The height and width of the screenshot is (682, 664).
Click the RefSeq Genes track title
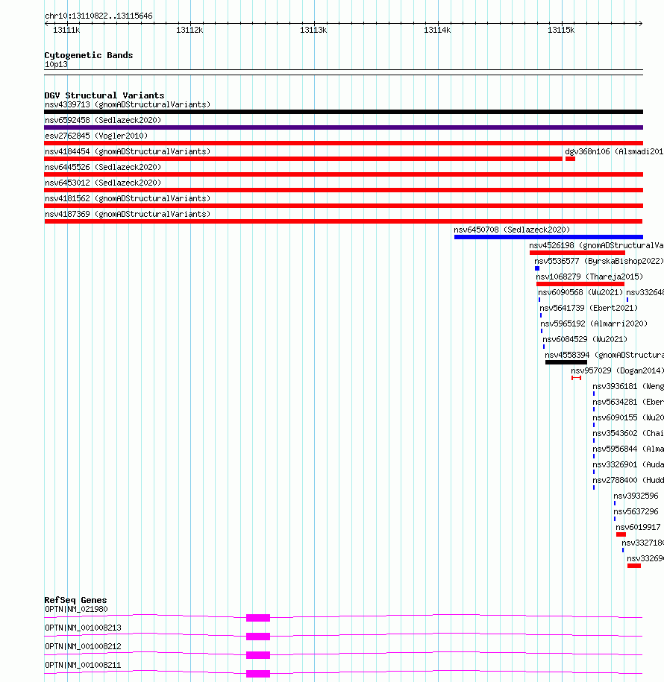[x=75, y=600]
